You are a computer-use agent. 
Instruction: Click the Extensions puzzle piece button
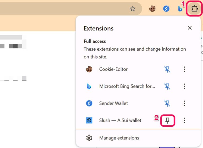pos(195,9)
